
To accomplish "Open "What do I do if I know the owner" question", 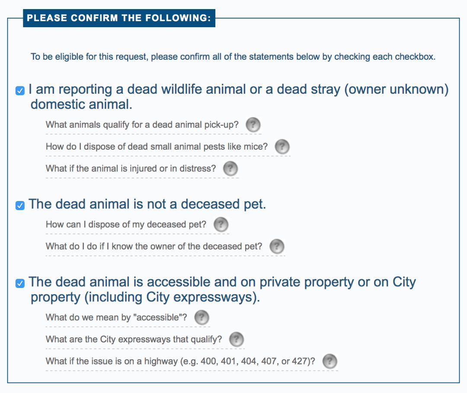I will 154,246.
